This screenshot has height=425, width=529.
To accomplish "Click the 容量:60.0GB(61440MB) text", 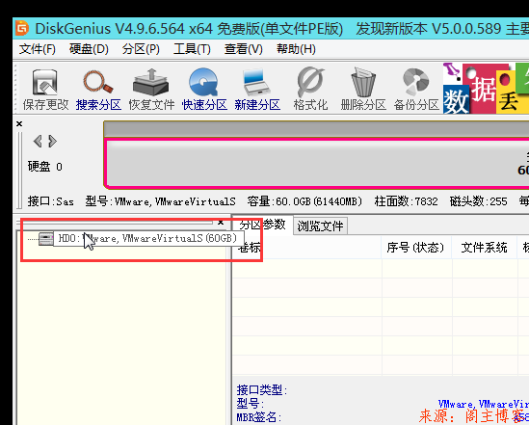I will point(304,201).
